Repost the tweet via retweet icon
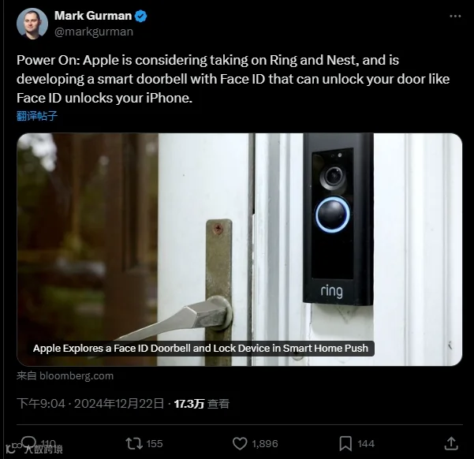474x459 pixels. 134,443
